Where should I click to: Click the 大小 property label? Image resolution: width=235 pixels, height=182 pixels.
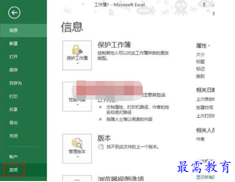point(200,54)
